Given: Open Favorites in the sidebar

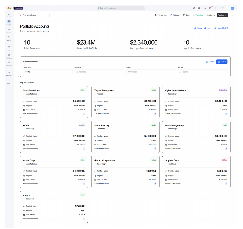Looking at the screenshot, I should 9,74.
